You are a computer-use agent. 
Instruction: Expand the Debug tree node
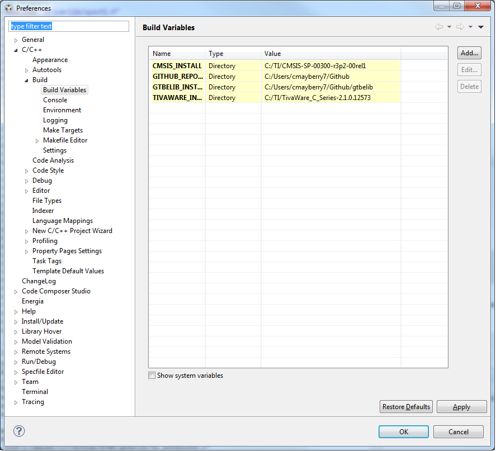click(x=27, y=181)
